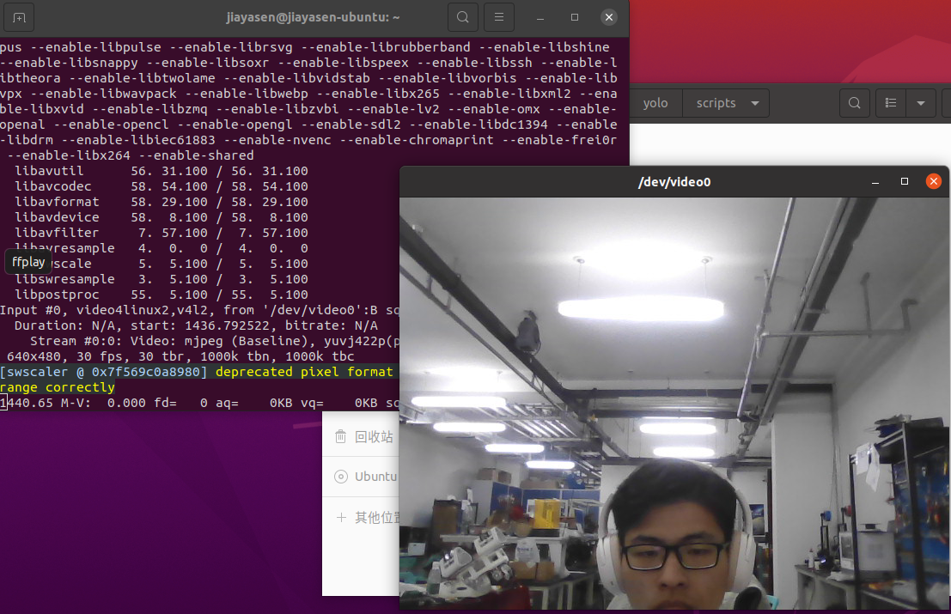951x614 pixels.
Task: Open 回收站 trash in the Files sidebar
Action: pyautogui.click(x=361, y=436)
